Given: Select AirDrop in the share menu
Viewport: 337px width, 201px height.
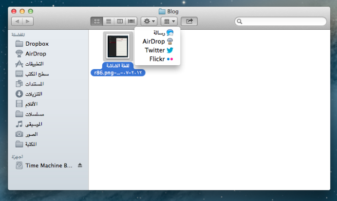Looking at the screenshot, I should (x=158, y=41).
